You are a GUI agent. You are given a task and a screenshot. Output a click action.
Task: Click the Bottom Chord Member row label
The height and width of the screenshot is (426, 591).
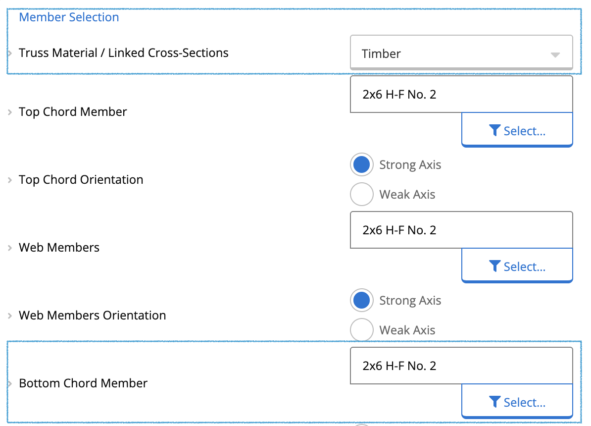coord(83,383)
